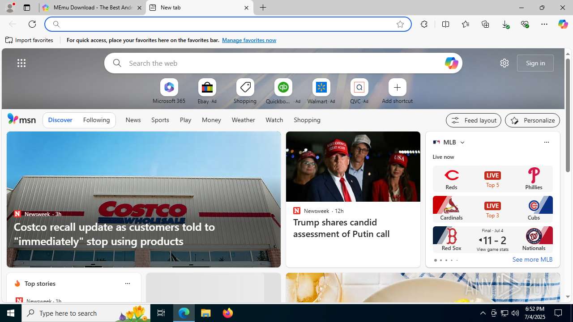Image resolution: width=573 pixels, height=322 pixels.
Task: Open the News menu item
Action: point(133,120)
